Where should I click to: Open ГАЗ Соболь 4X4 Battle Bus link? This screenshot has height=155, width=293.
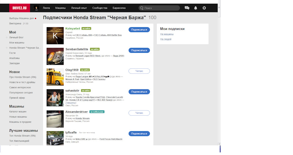(x=108, y=35)
